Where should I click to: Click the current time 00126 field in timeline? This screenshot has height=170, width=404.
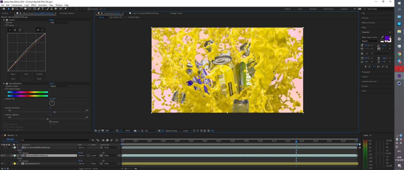tap(10, 139)
